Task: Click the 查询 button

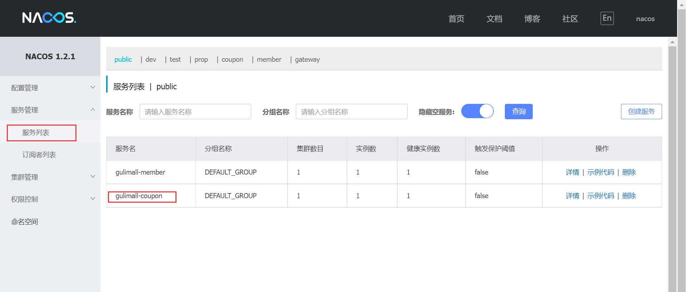Action: 518,112
